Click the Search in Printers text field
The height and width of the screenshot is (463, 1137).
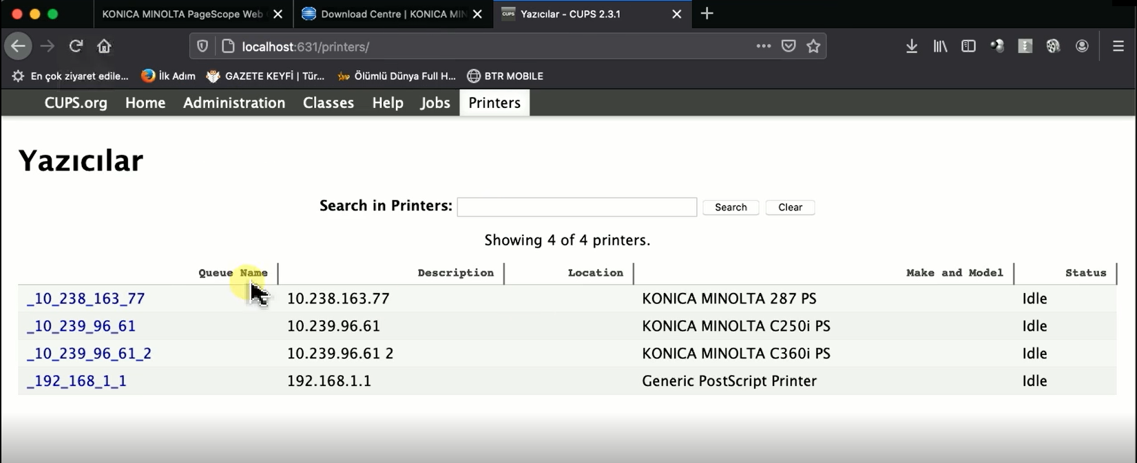point(576,207)
